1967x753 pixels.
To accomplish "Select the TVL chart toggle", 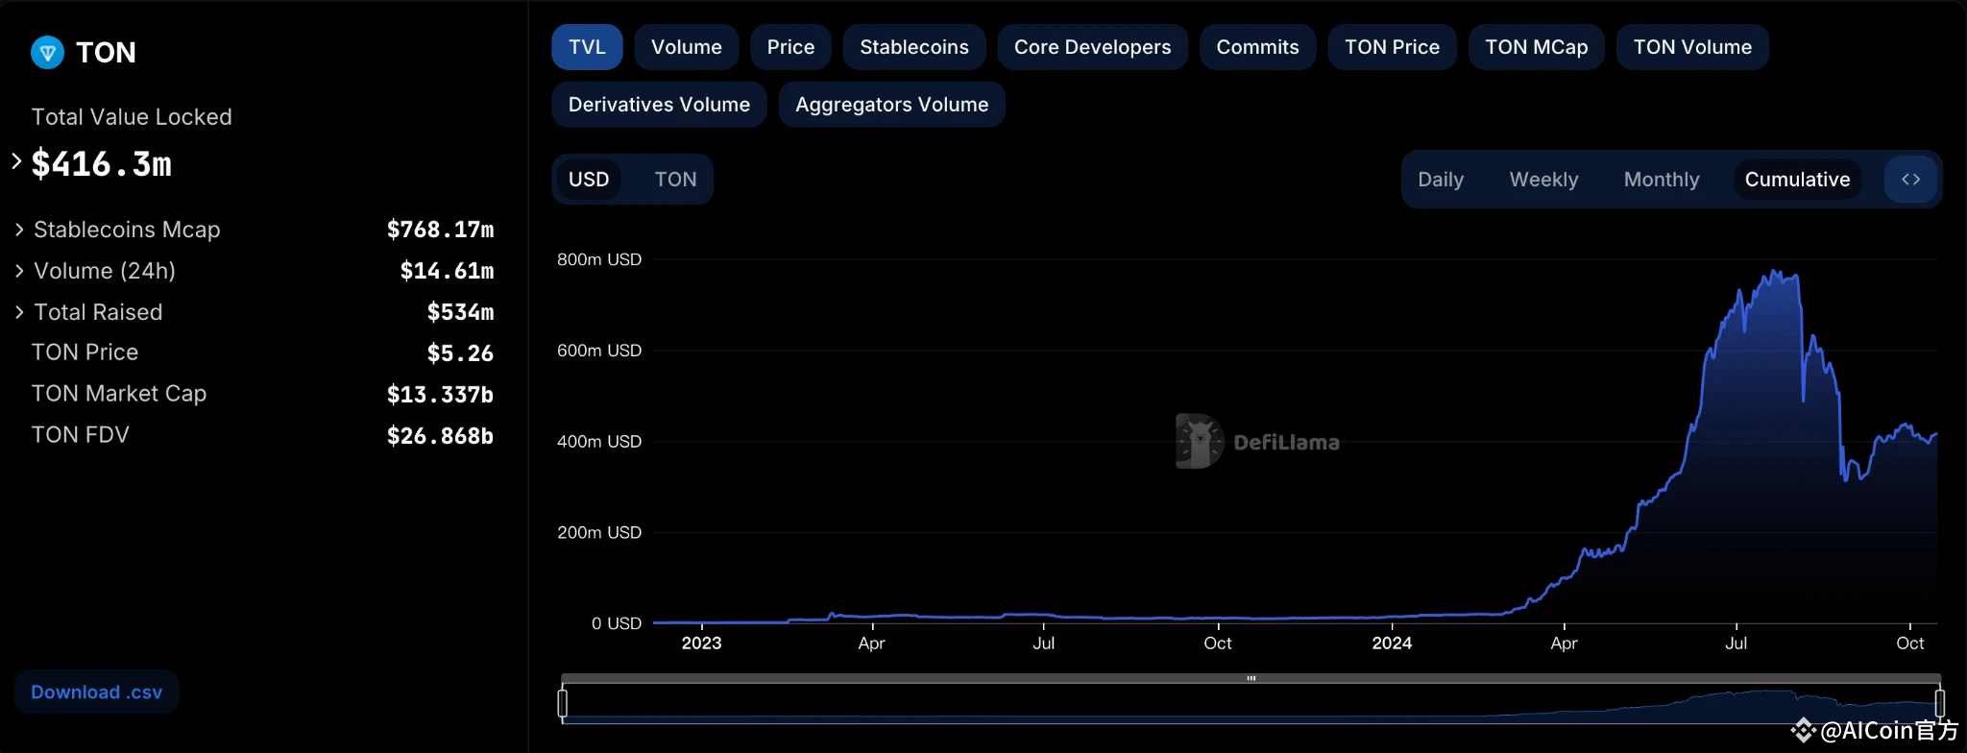I will point(587,47).
